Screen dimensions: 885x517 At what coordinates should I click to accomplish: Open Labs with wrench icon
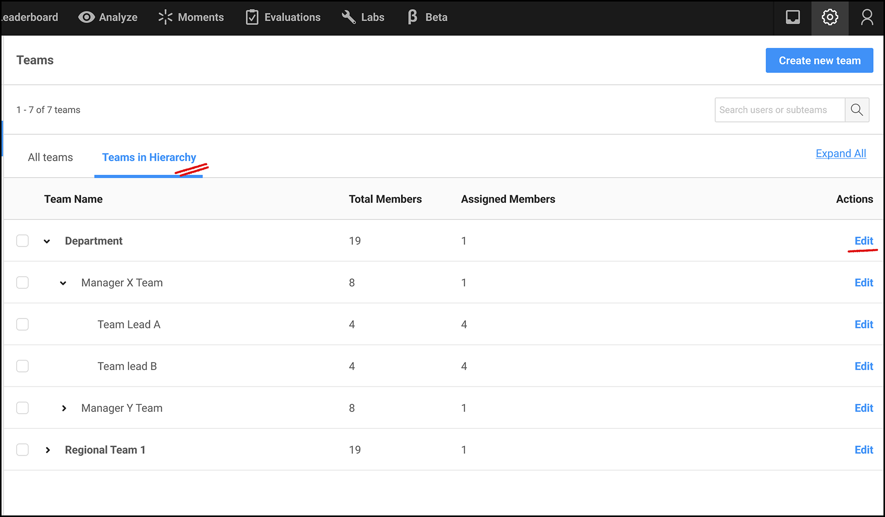tap(363, 18)
